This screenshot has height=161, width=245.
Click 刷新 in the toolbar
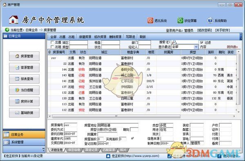pos(143,37)
